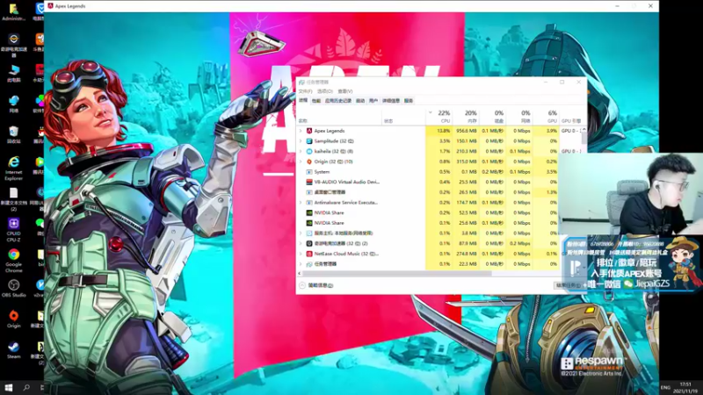The width and height of the screenshot is (703, 395).
Task: Open 选项(O) menu in Task Manager
Action: pos(325,91)
